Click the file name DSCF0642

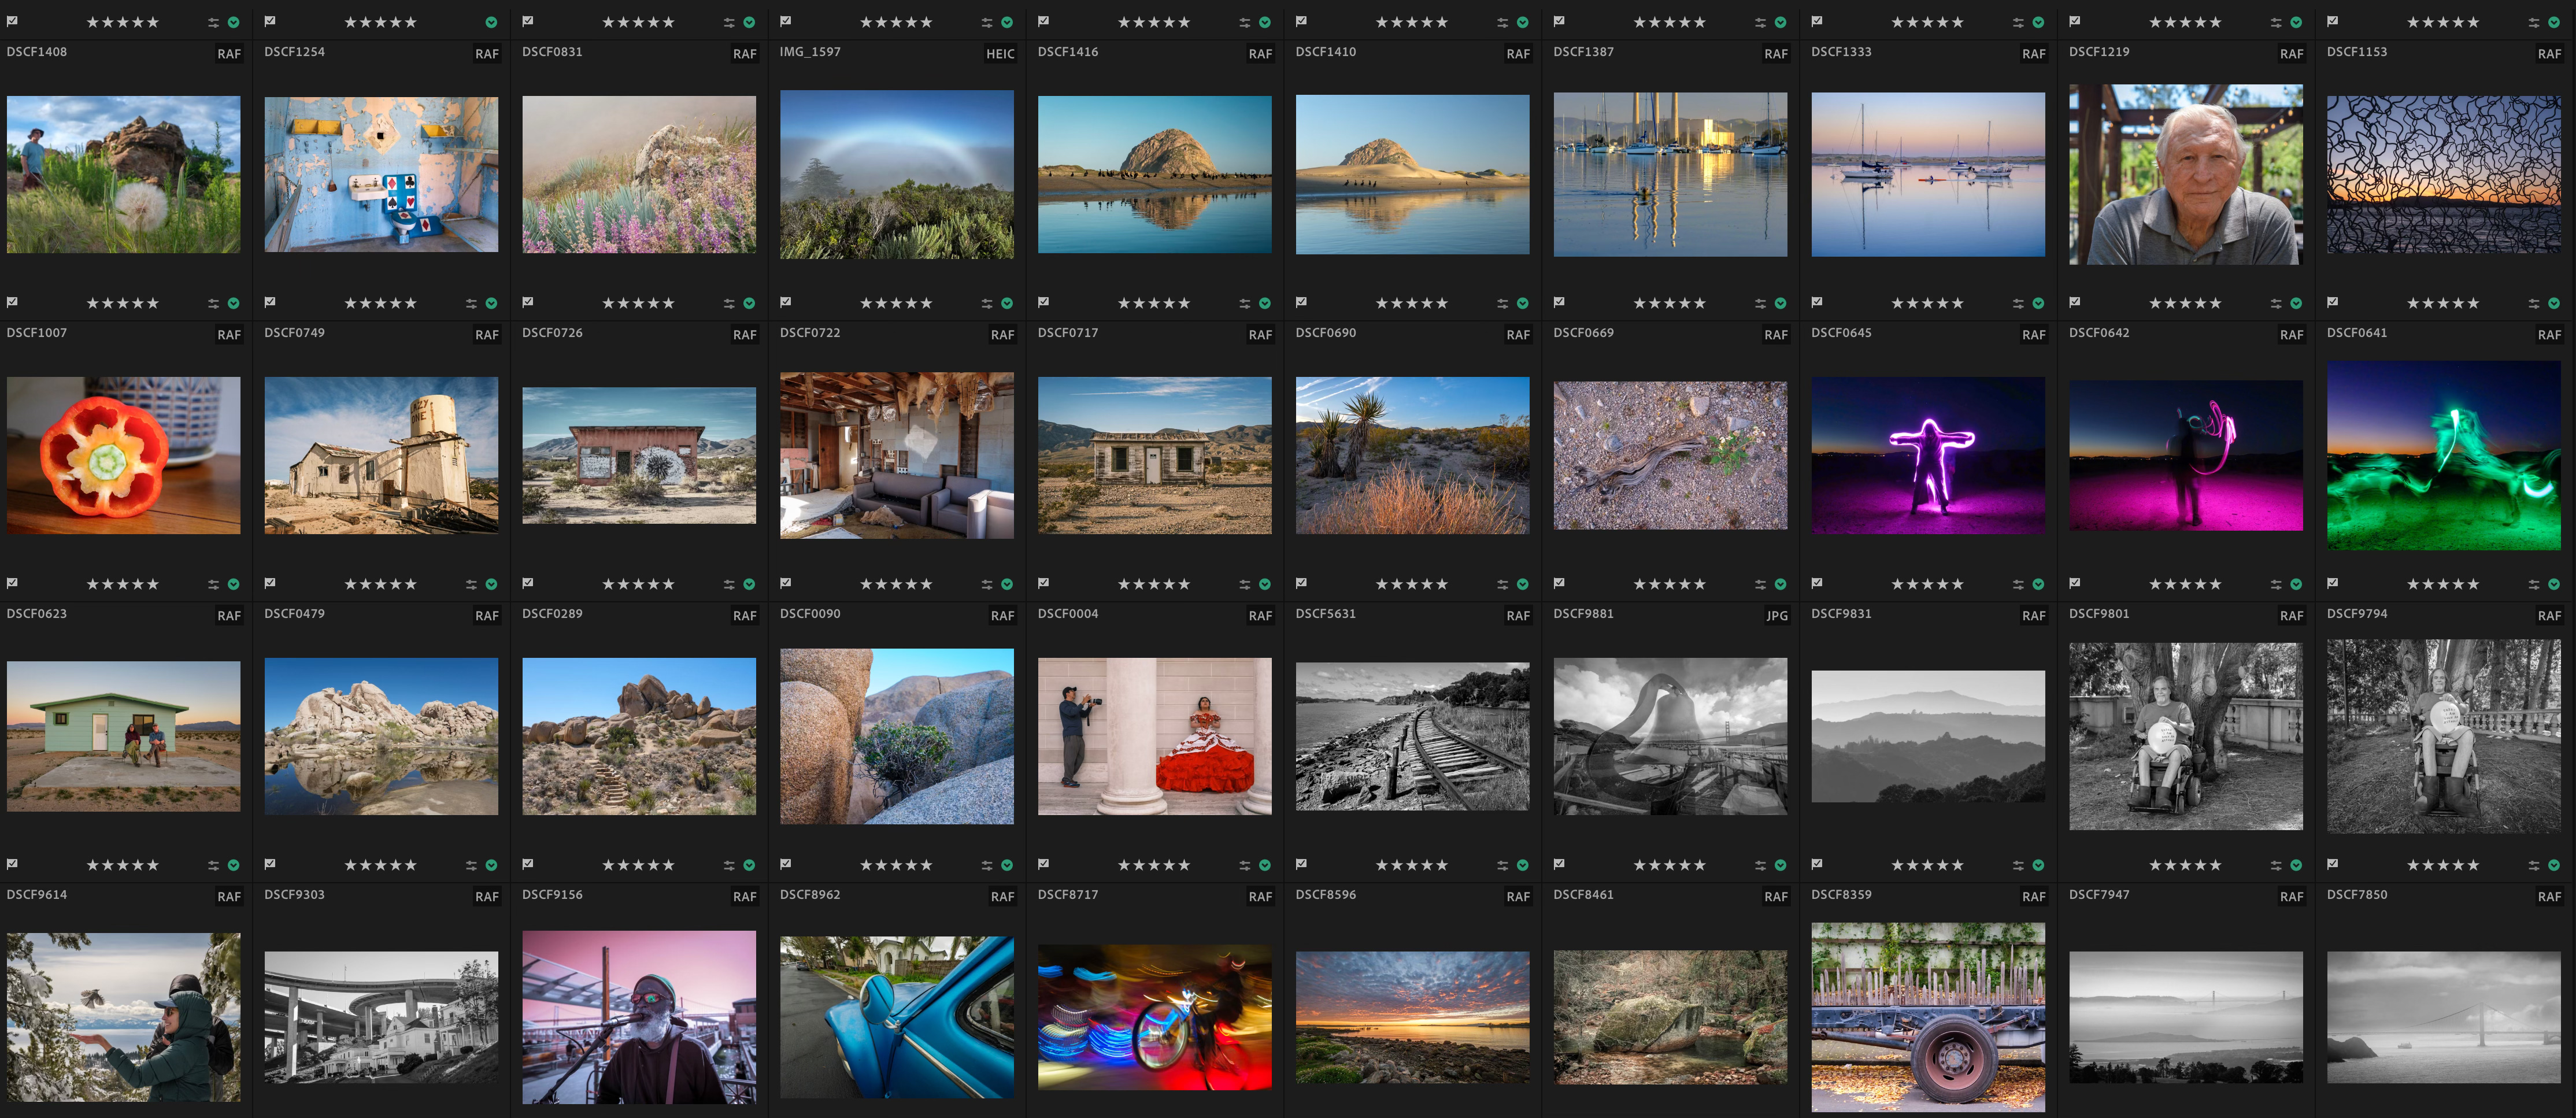tap(2099, 333)
